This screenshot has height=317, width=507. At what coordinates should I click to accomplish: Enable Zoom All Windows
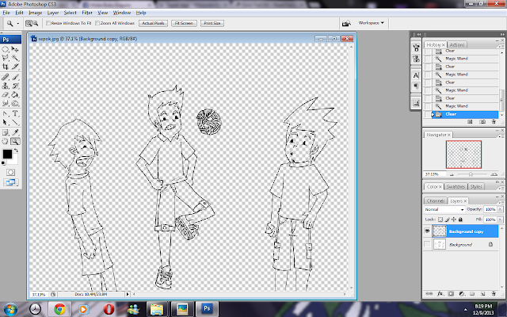97,23
